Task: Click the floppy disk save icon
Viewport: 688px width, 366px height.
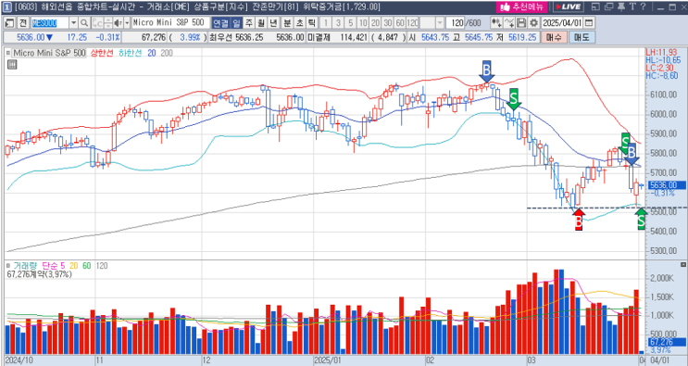Action: tap(521, 23)
